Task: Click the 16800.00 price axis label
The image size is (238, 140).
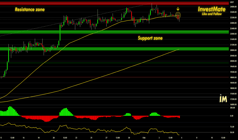Action: (233, 104)
